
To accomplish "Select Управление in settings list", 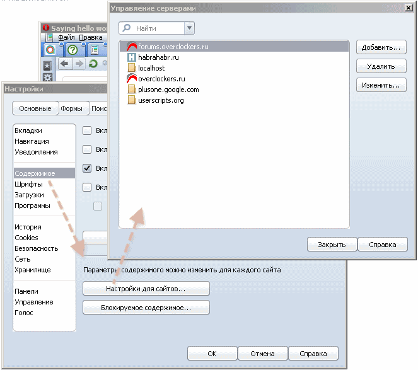I will (44, 302).
